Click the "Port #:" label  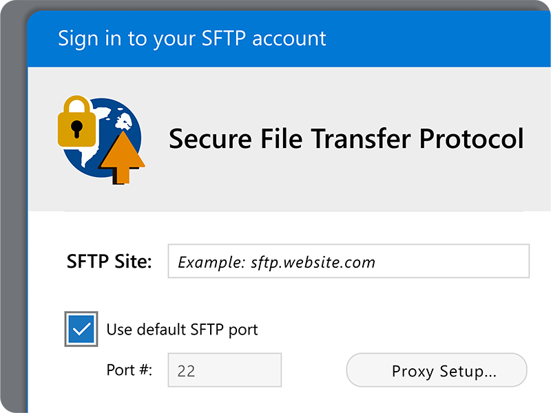(x=129, y=370)
